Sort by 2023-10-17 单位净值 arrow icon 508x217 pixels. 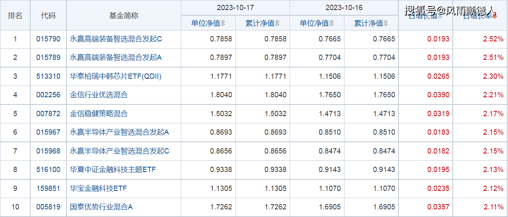223,23
